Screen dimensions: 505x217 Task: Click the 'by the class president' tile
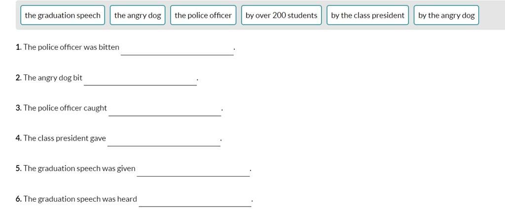pos(368,15)
